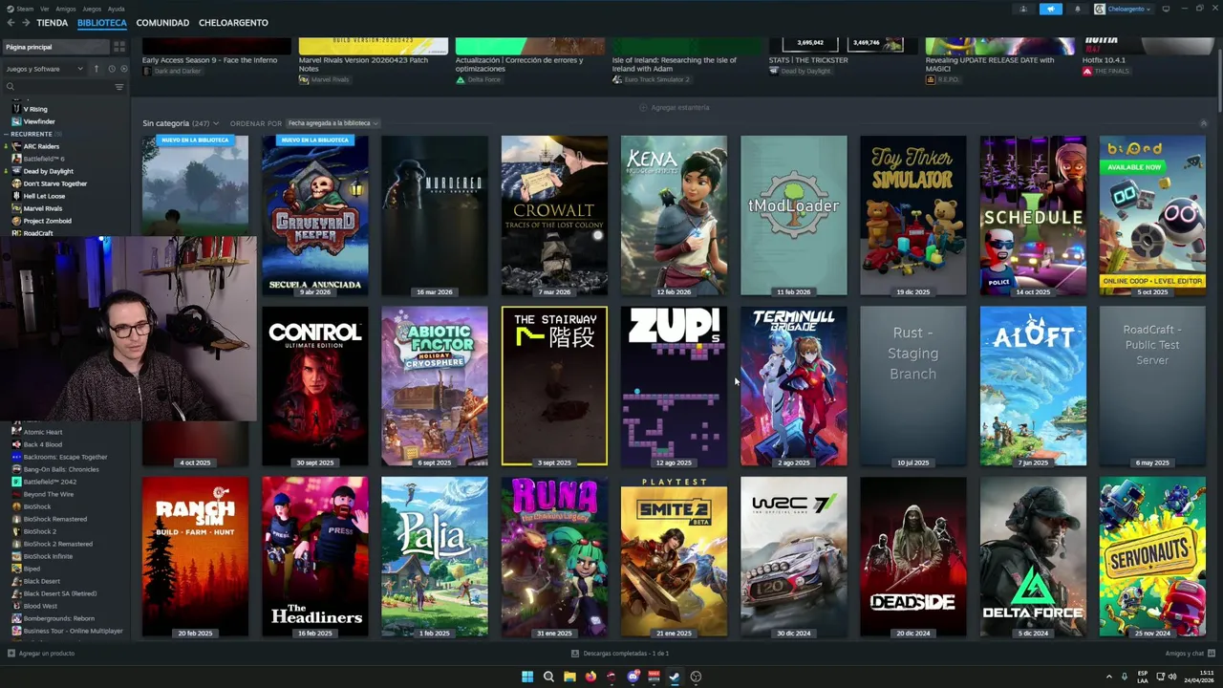
Task: Open tModLoader tile
Action: pyautogui.click(x=793, y=215)
